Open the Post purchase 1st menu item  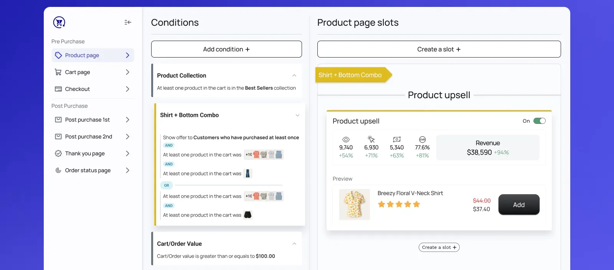(93, 120)
